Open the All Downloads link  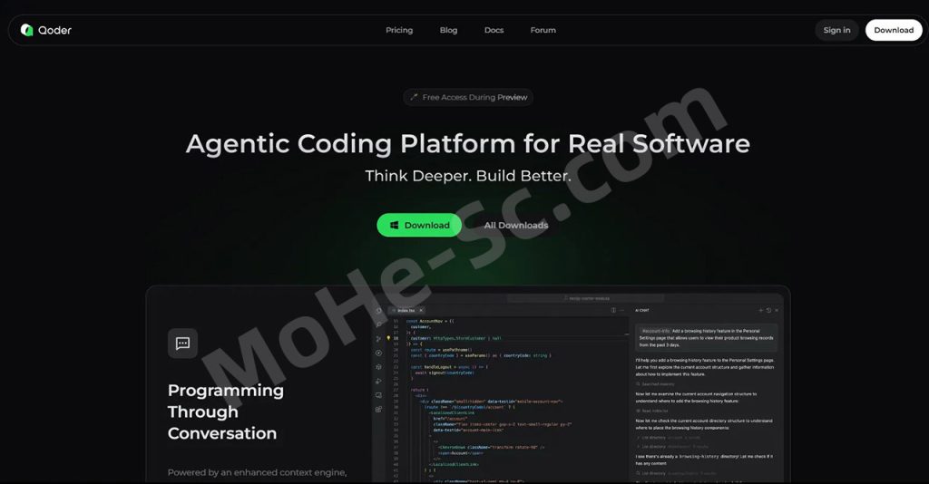(515, 225)
